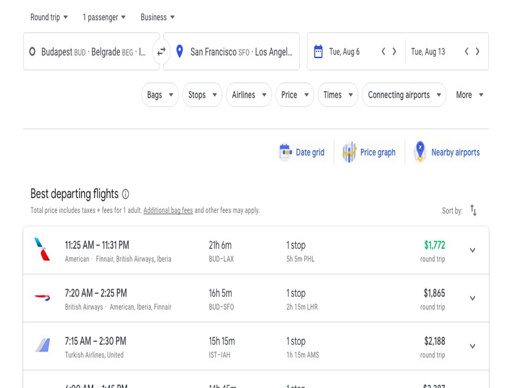Click the Sort by label

click(452, 211)
